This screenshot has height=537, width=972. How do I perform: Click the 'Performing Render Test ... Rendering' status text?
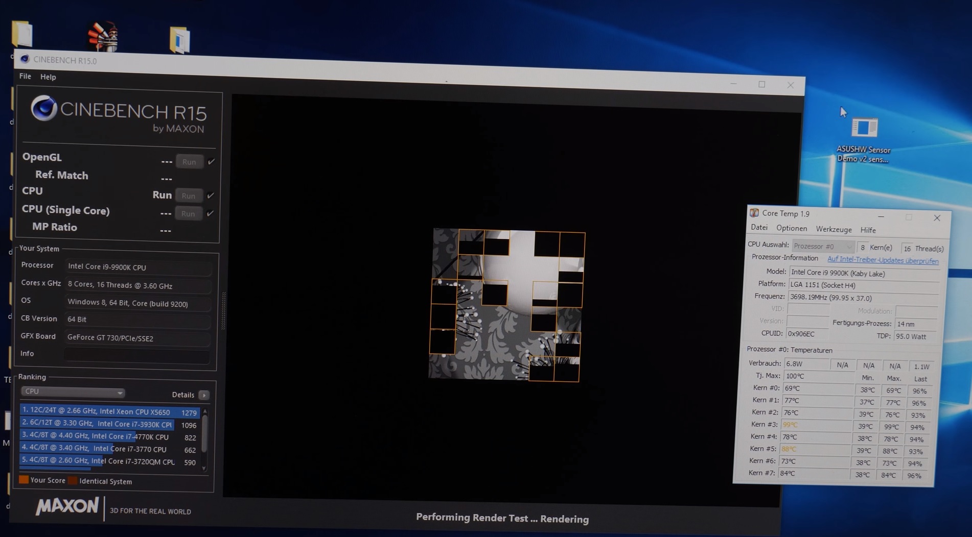coord(502,518)
